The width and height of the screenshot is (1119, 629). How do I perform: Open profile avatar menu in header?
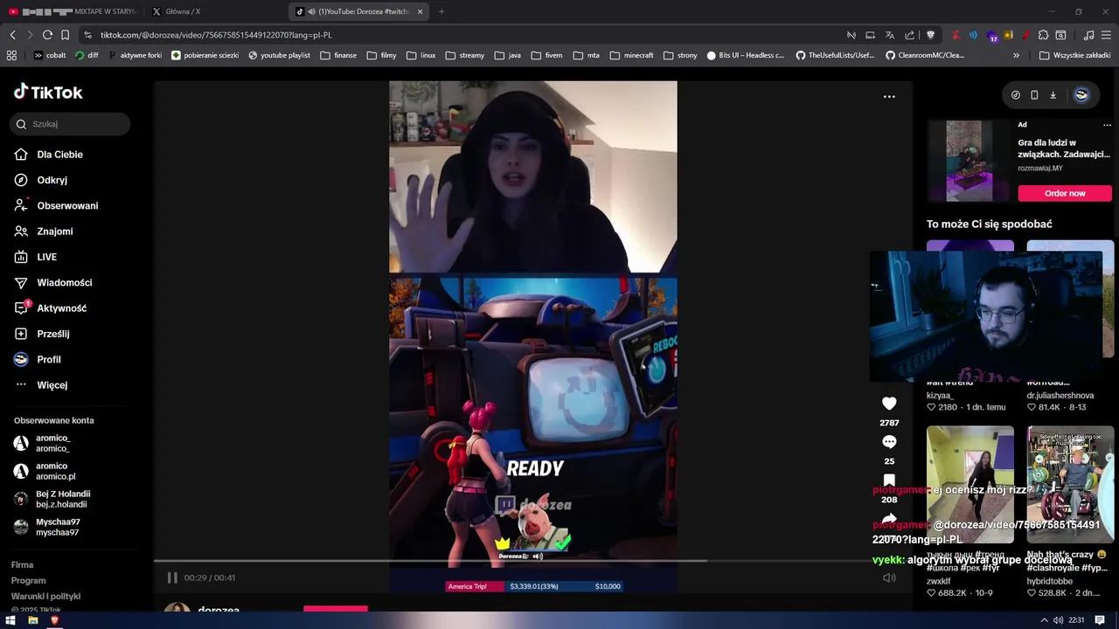(1081, 95)
